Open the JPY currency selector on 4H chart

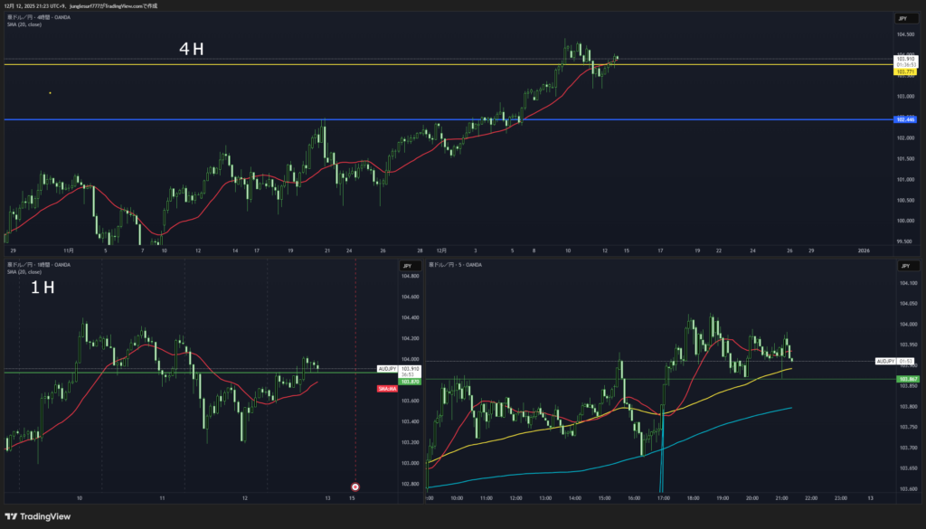[x=902, y=18]
